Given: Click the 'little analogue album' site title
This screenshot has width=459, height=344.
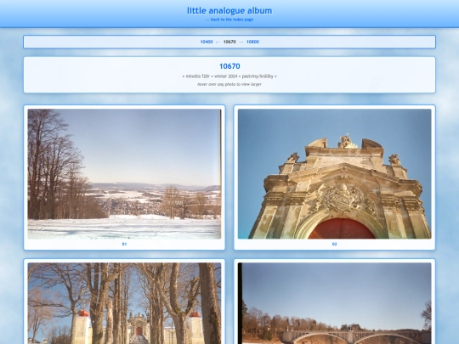Looking at the screenshot, I should 229,11.
